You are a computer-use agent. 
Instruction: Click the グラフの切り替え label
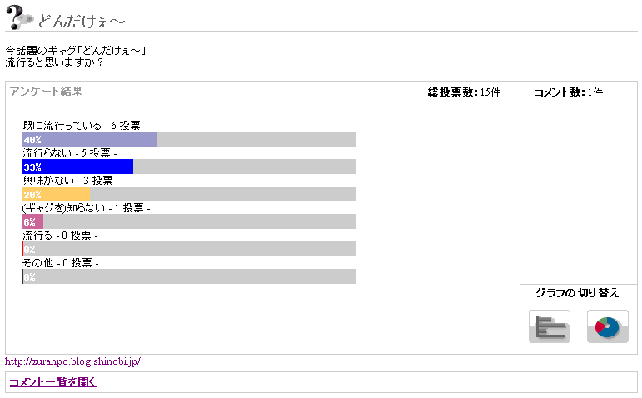point(577,293)
